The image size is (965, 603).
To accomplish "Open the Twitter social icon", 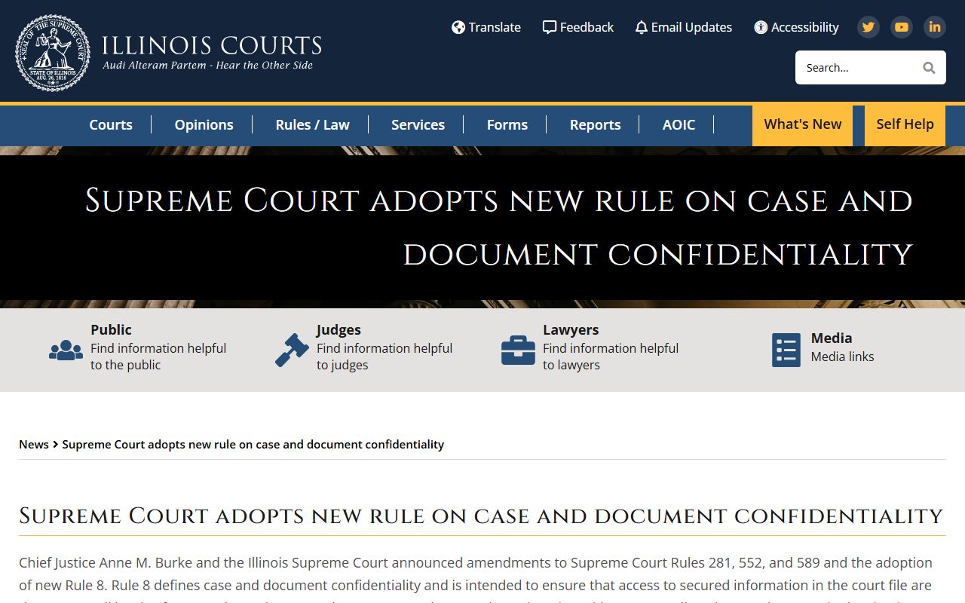I will click(868, 27).
